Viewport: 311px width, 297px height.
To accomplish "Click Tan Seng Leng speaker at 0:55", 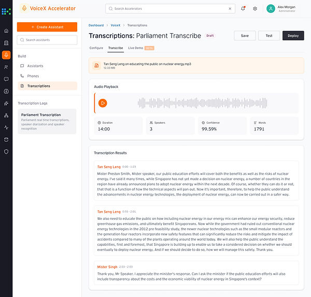I will click(x=109, y=212).
